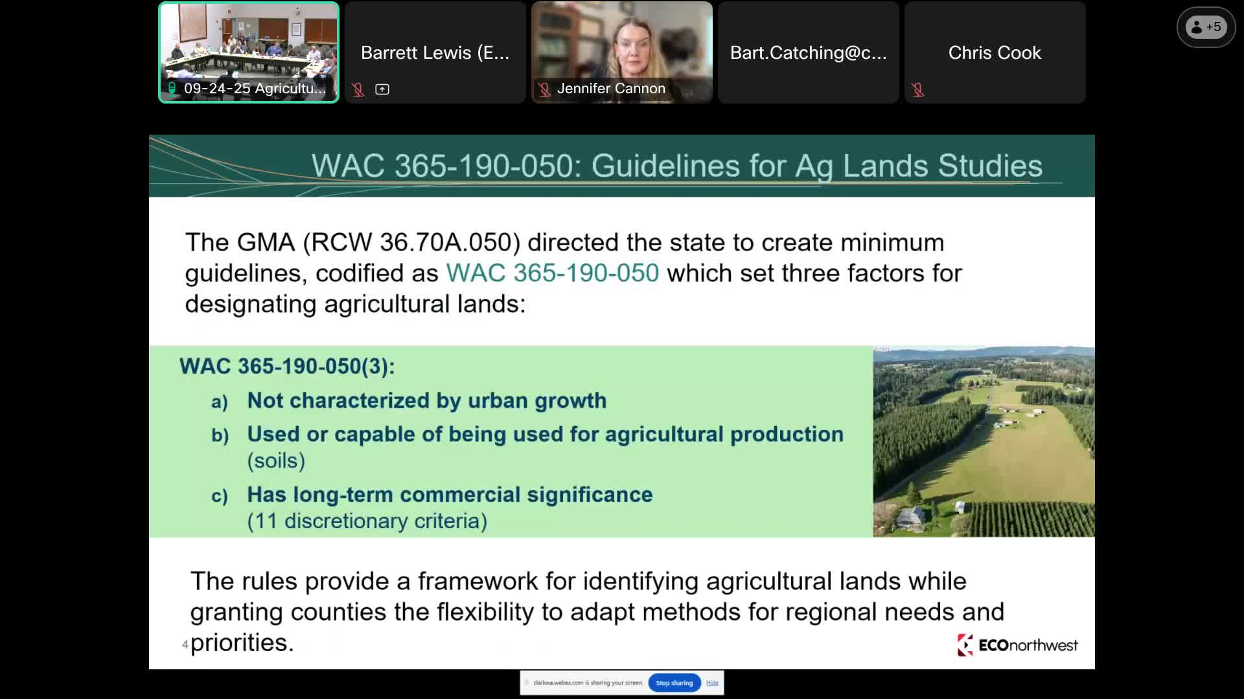Click Jennifer Cannon's muted microphone icon

click(544, 89)
